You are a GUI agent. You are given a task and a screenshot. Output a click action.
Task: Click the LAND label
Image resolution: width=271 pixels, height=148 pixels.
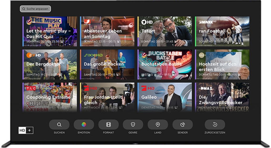[158, 133]
